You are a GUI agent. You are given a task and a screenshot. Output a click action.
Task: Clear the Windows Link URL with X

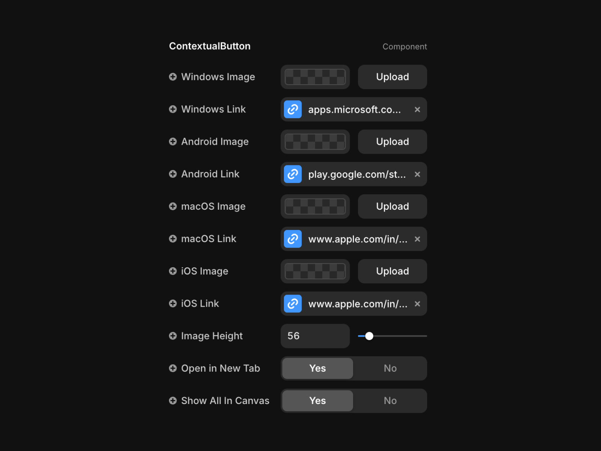417,109
